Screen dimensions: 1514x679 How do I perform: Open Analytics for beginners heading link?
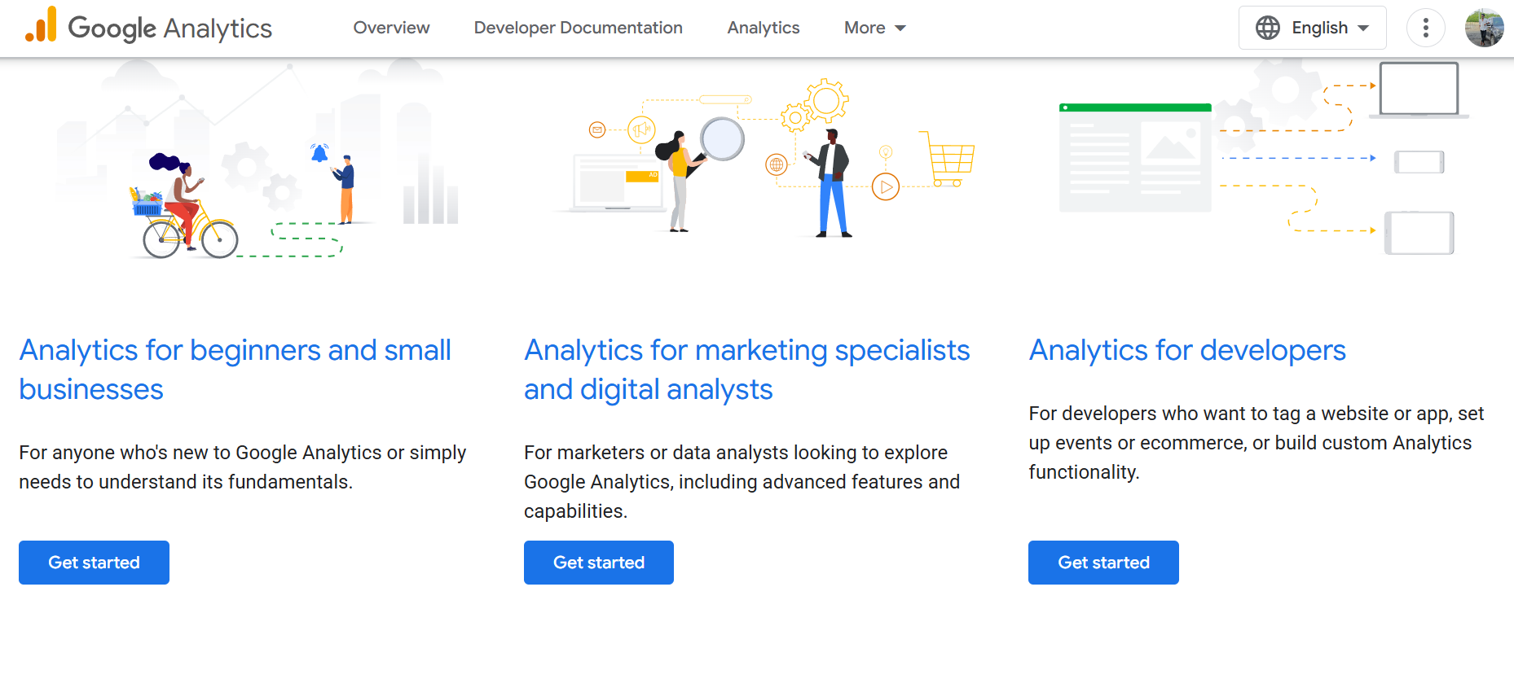pos(235,369)
